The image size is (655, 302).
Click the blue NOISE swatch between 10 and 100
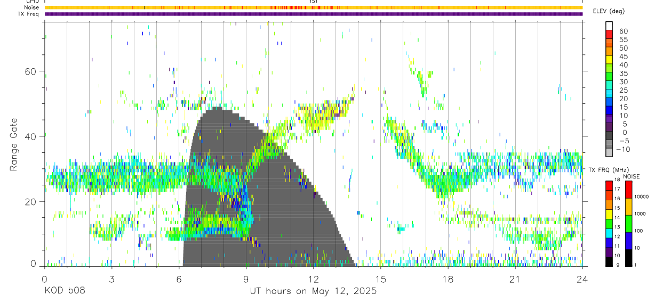pyautogui.click(x=629, y=240)
